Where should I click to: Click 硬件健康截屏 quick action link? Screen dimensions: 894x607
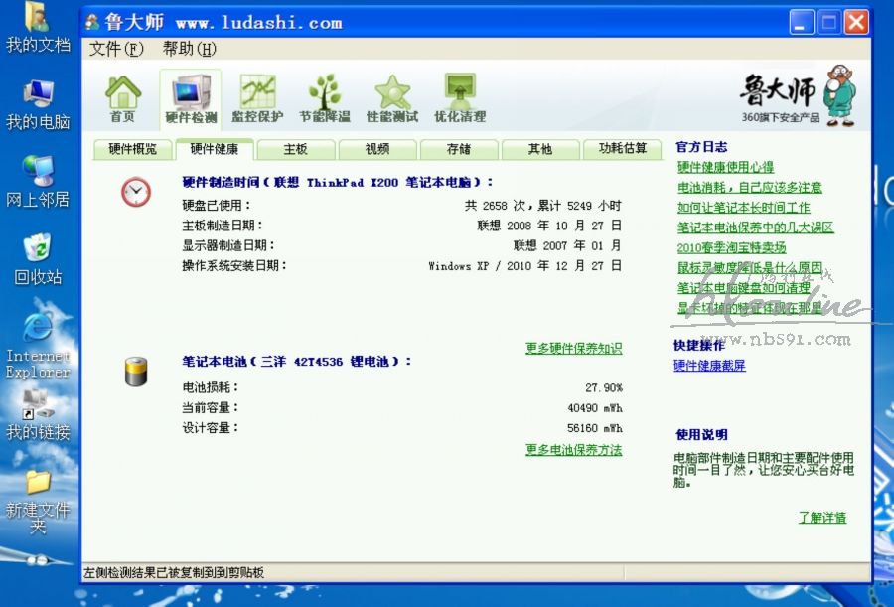709,366
